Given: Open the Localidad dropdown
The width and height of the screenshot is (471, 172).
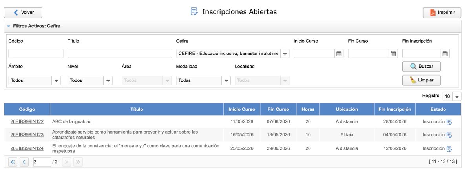Looking at the screenshot, I should 285,80.
